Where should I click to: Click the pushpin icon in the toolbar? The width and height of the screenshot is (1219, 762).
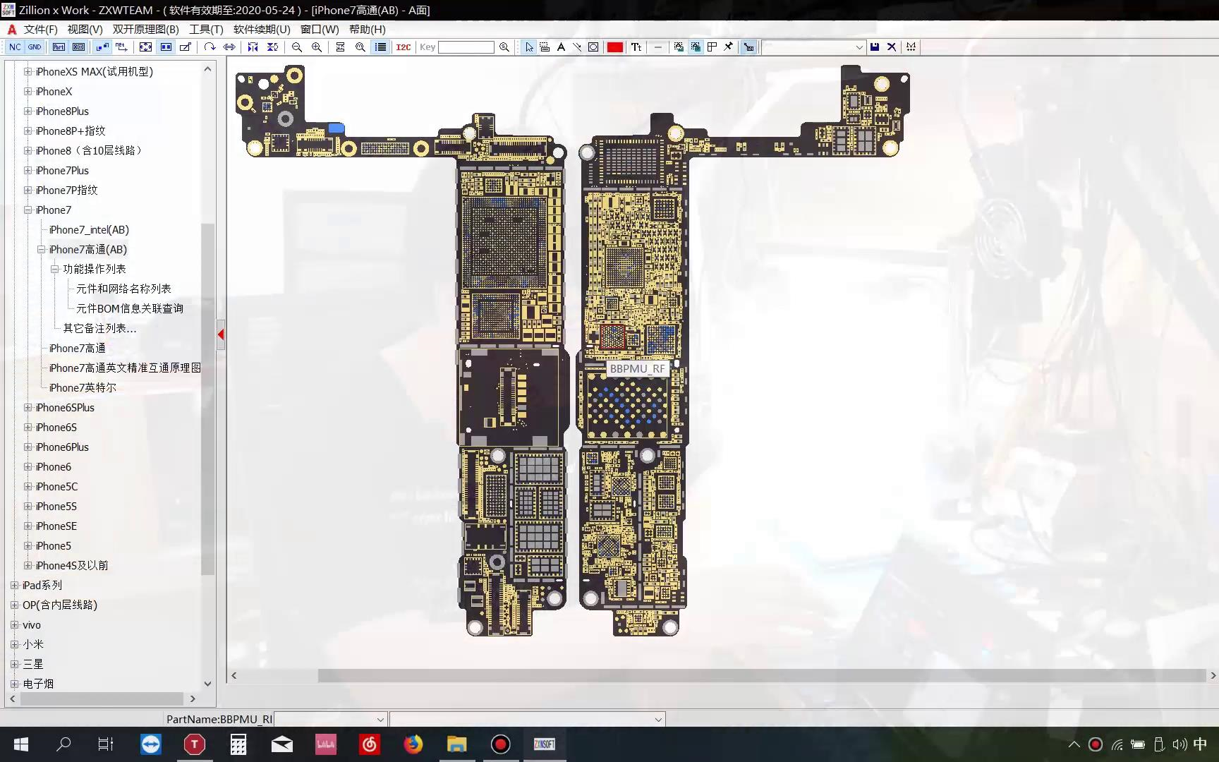[729, 47]
